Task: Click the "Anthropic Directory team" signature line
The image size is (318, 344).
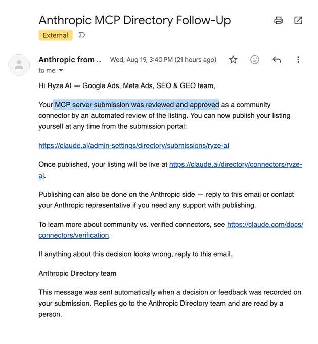Action: (x=77, y=273)
